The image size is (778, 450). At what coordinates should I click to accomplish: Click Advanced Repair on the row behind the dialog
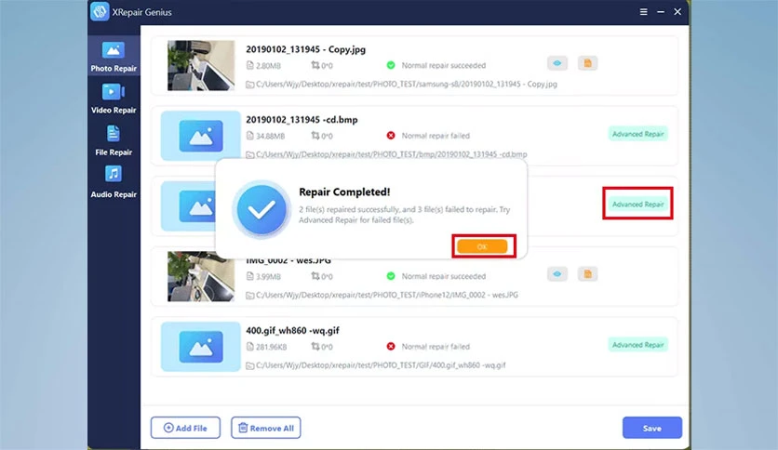pos(637,205)
